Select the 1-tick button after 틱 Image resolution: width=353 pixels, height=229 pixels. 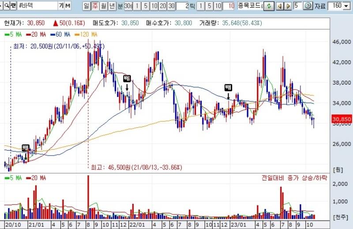(x=201, y=6)
